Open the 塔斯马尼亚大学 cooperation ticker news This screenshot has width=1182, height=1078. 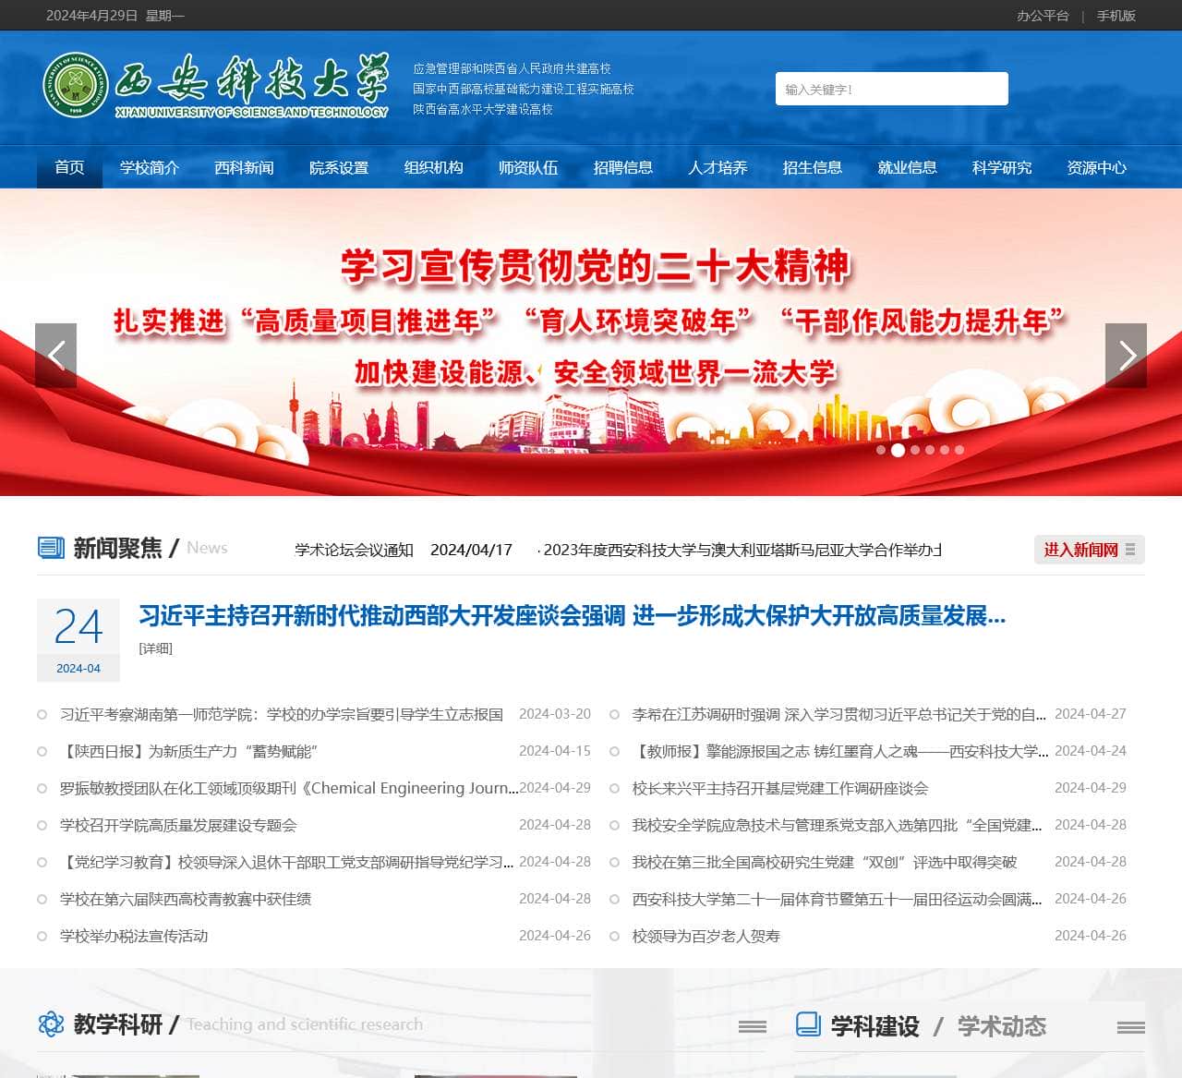click(x=740, y=550)
